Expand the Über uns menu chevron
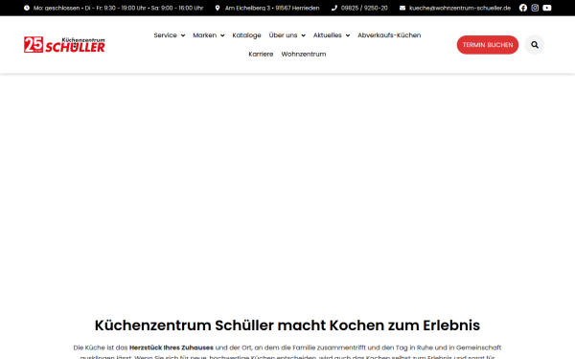 (303, 35)
